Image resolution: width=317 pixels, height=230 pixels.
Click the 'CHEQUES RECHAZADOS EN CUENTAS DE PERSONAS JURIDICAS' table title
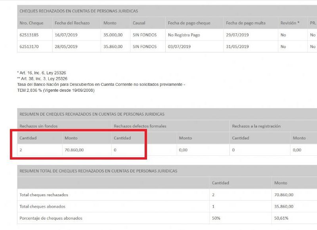pyautogui.click(x=78, y=11)
